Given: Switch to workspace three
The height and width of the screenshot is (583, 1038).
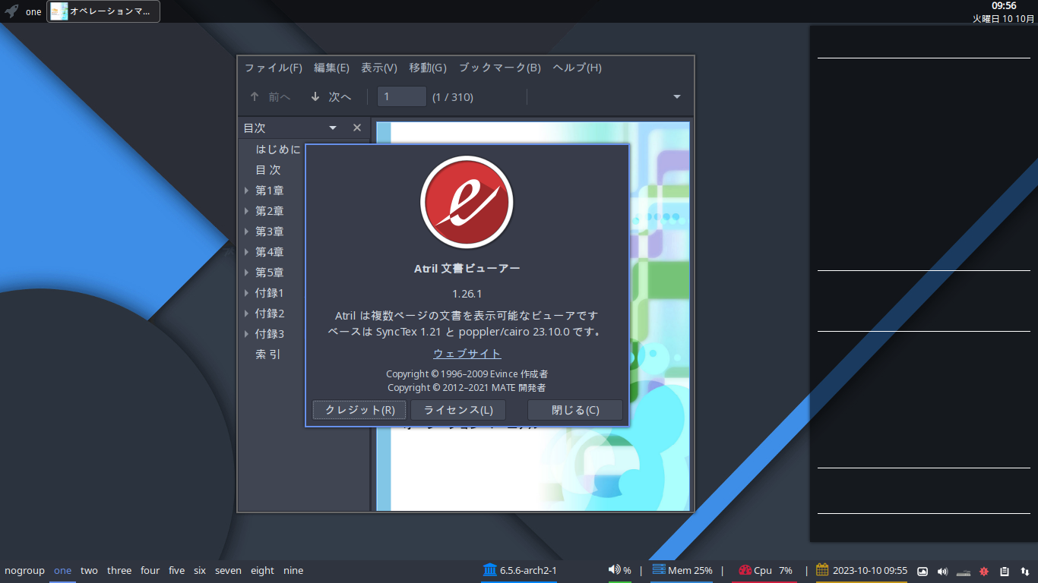Looking at the screenshot, I should click(119, 571).
